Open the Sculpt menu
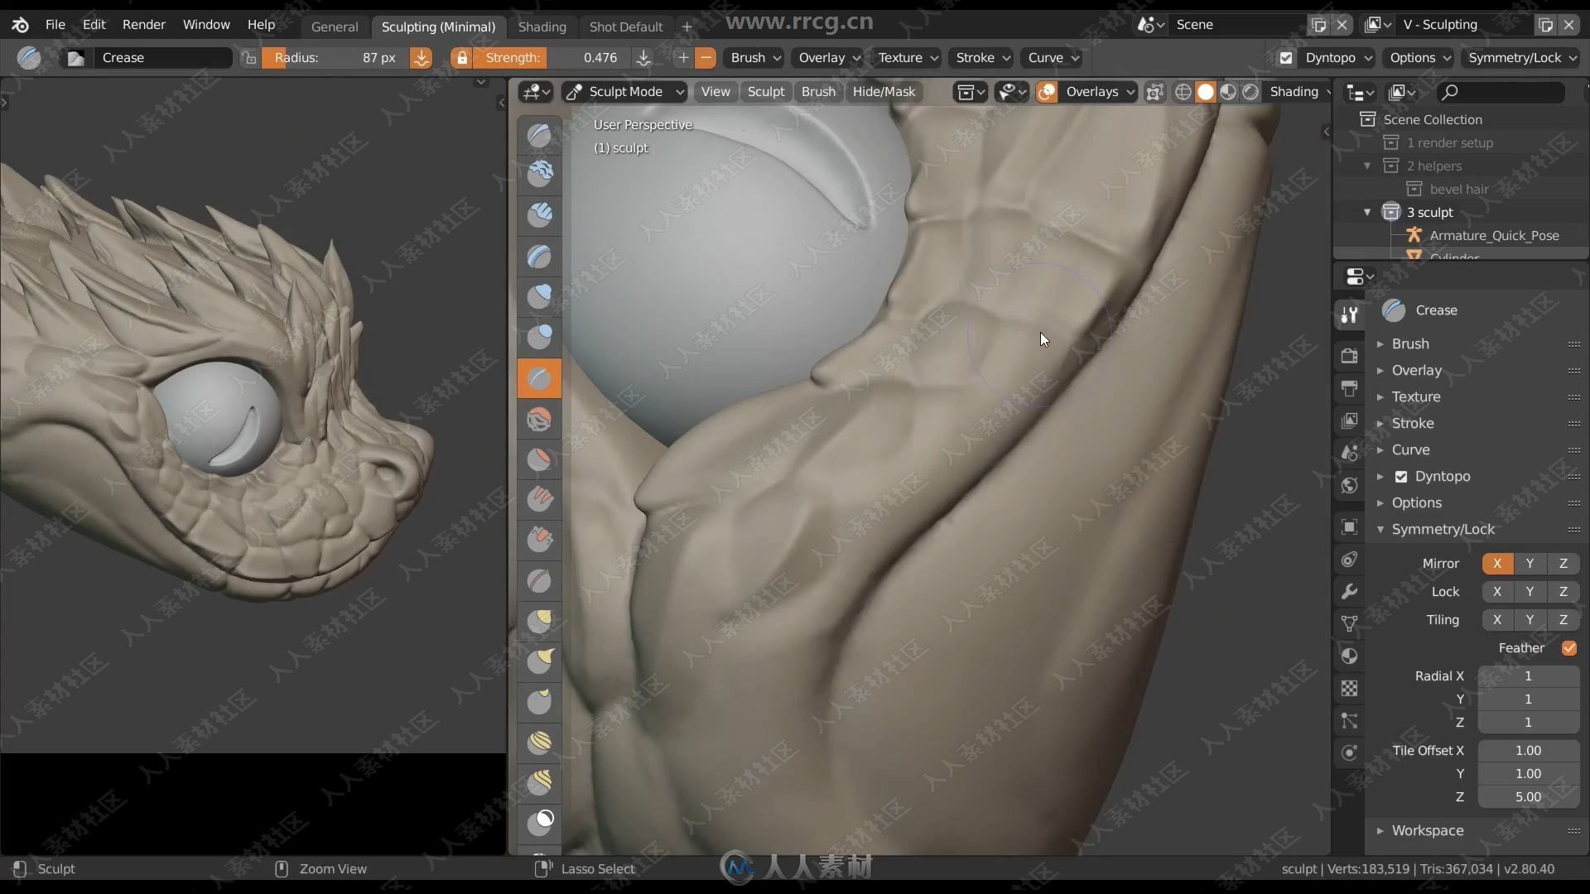Image resolution: width=1590 pixels, height=894 pixels. pyautogui.click(x=765, y=90)
